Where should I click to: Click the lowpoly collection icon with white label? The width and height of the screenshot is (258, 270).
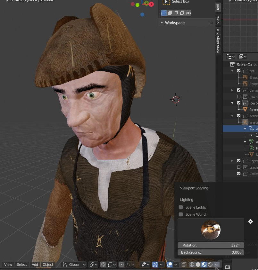pos(245,103)
